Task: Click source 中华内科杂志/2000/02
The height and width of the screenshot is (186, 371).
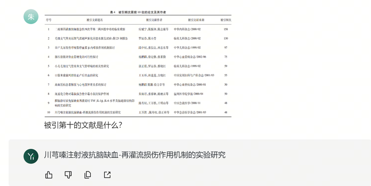Action: tap(187, 29)
